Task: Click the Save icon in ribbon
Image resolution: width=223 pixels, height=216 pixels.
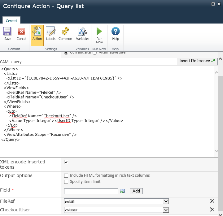Action: (x=8, y=32)
